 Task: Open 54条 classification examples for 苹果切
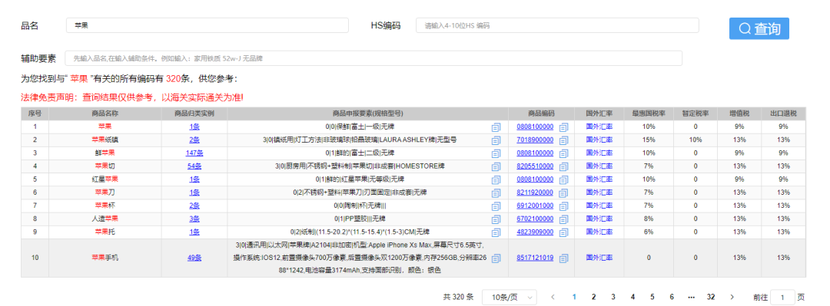194,166
